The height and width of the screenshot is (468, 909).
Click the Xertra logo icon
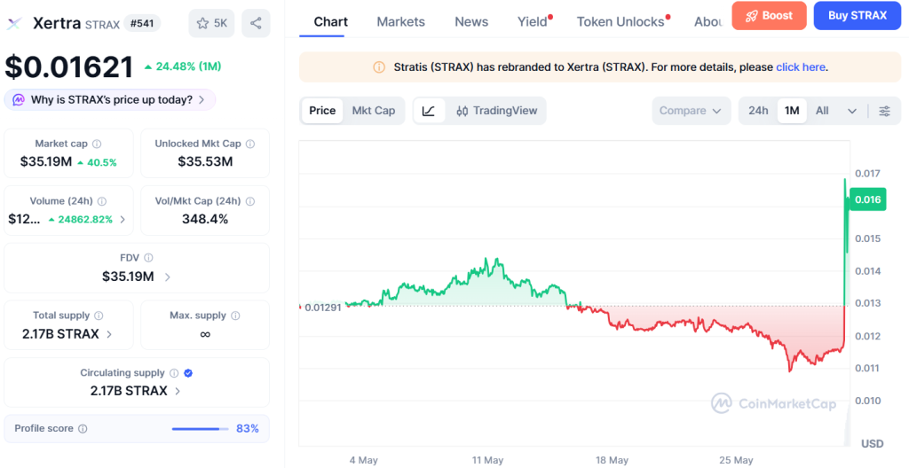14,24
